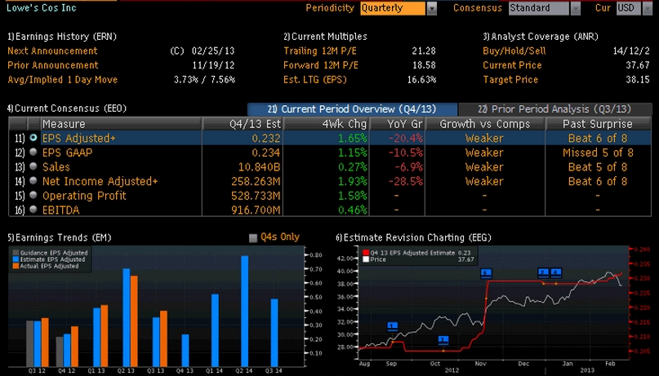Screen dimensions: 659x376
Task: Open Earnings History (ERN) section
Action: click(x=62, y=37)
